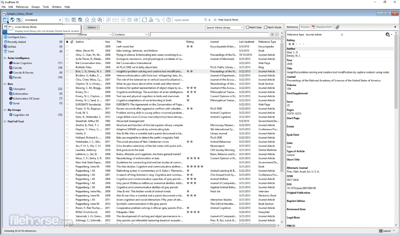Click the Find Full Text icon
Viewport: 400px width, 235px height.
(x=100, y=20)
